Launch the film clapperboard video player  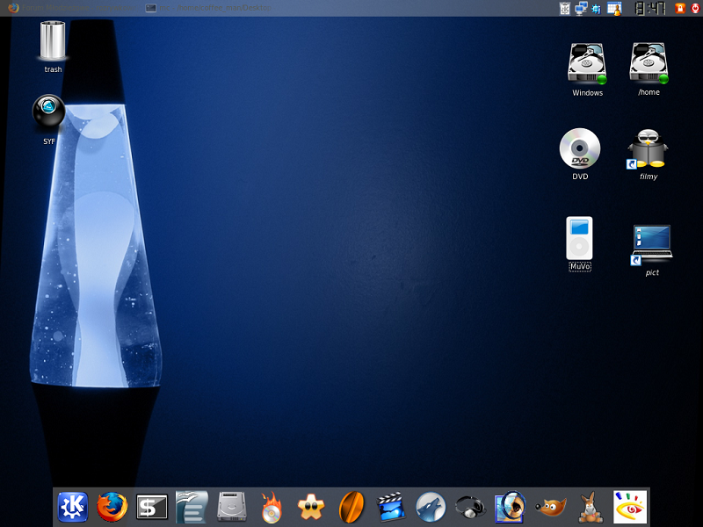(x=390, y=507)
